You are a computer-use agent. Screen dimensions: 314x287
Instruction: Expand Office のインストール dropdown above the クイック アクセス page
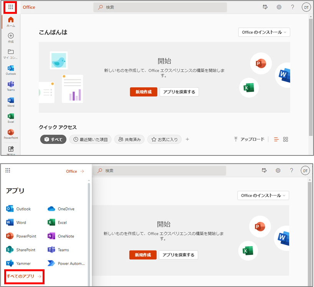click(264, 32)
